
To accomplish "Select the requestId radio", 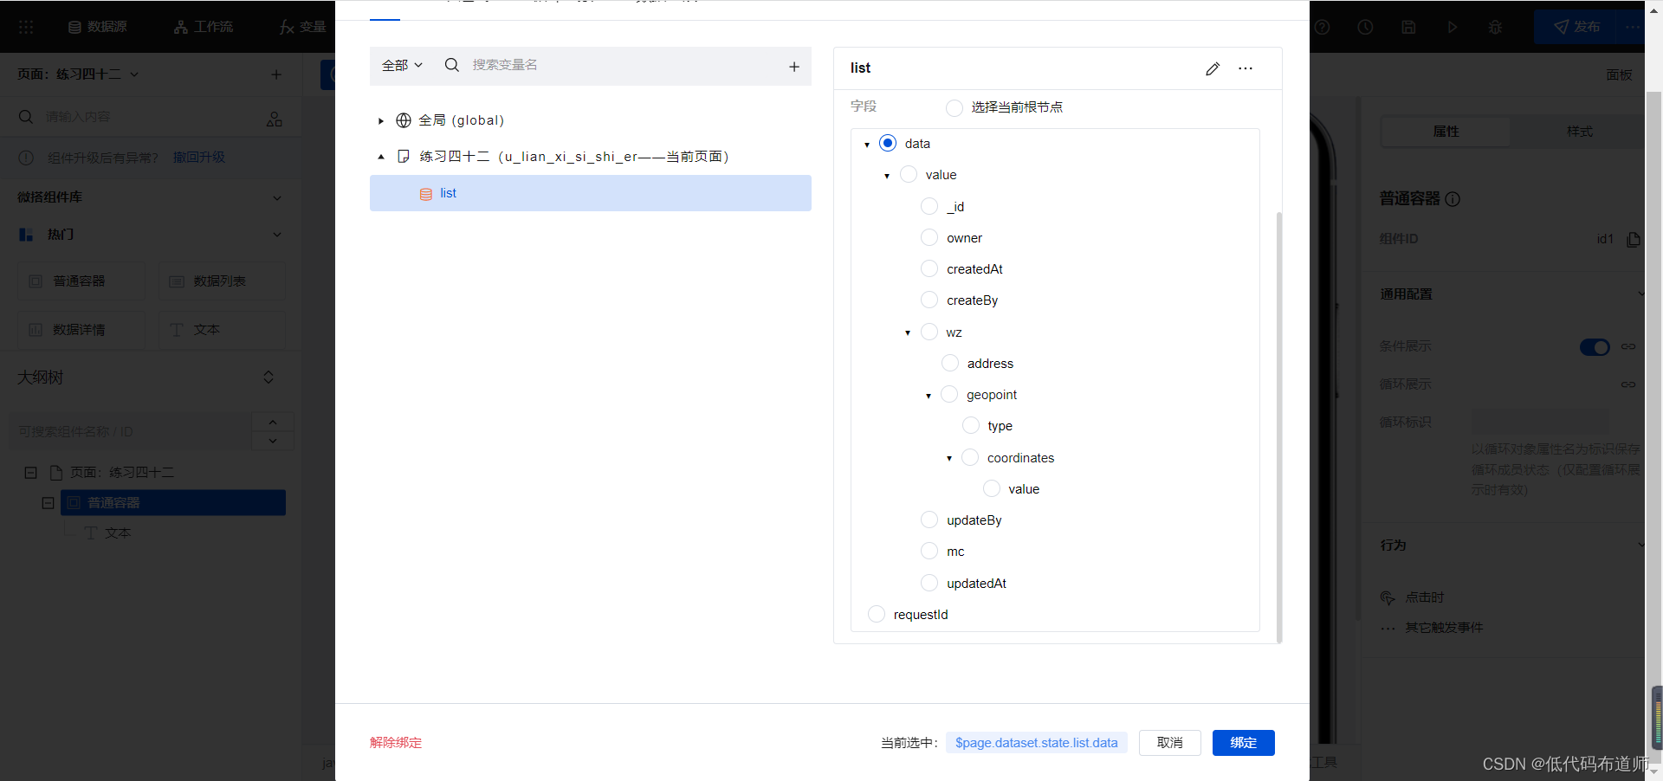I will tap(877, 614).
